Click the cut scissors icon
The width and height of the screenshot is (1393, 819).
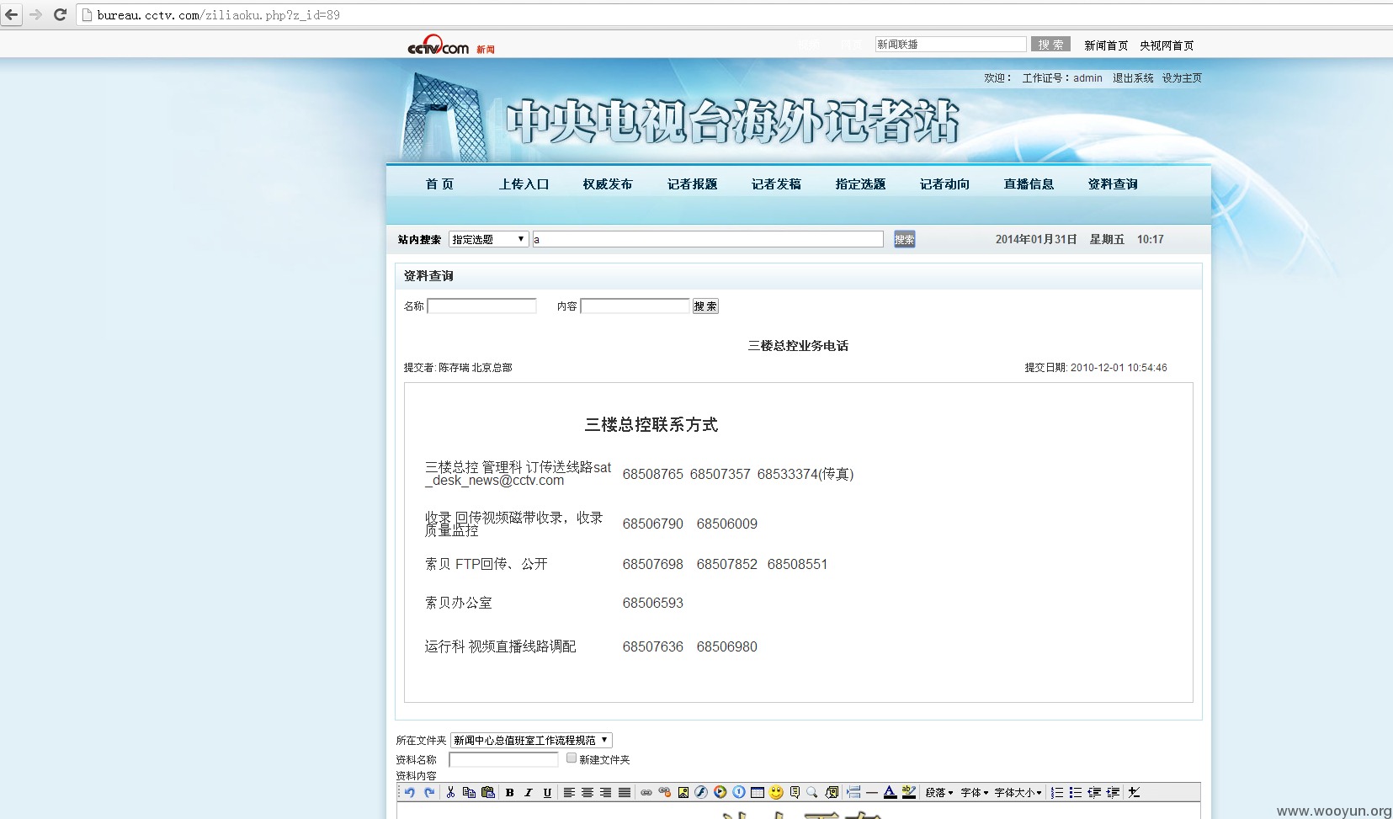450,792
